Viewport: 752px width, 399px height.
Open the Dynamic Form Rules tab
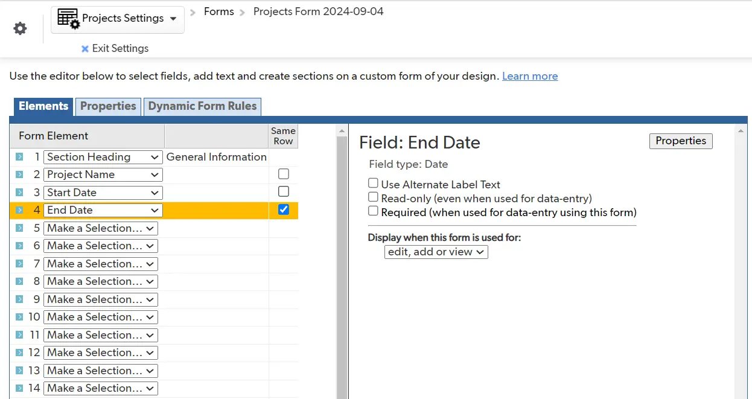click(202, 106)
